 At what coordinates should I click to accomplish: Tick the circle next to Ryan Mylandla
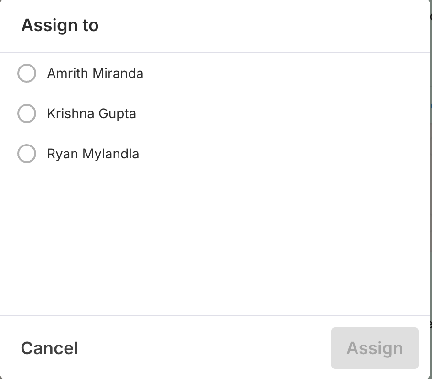[x=27, y=154]
